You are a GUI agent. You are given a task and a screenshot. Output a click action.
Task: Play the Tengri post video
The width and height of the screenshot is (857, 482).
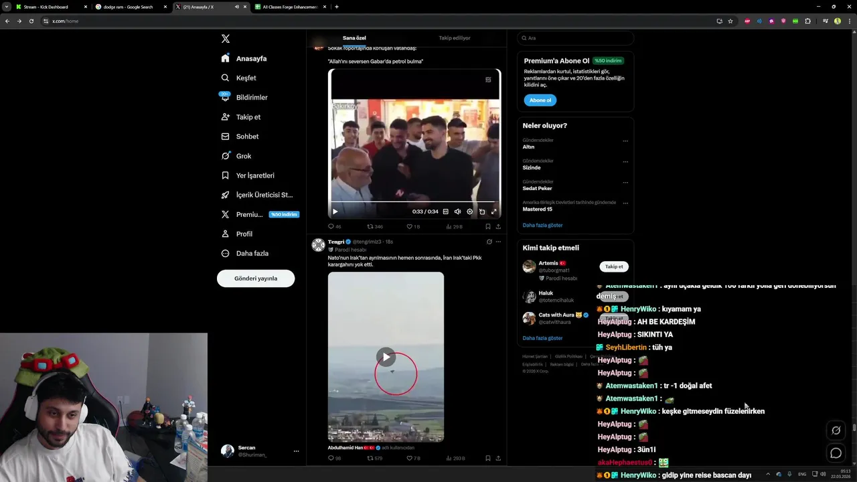point(386,357)
